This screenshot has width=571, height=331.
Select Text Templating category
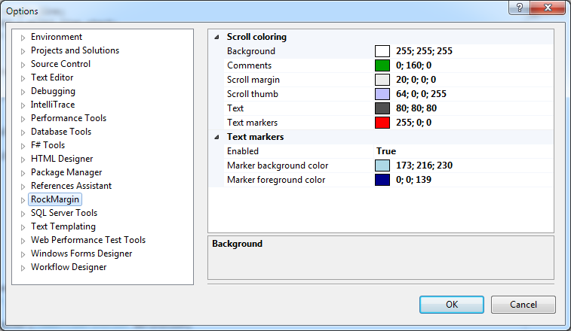(x=63, y=226)
